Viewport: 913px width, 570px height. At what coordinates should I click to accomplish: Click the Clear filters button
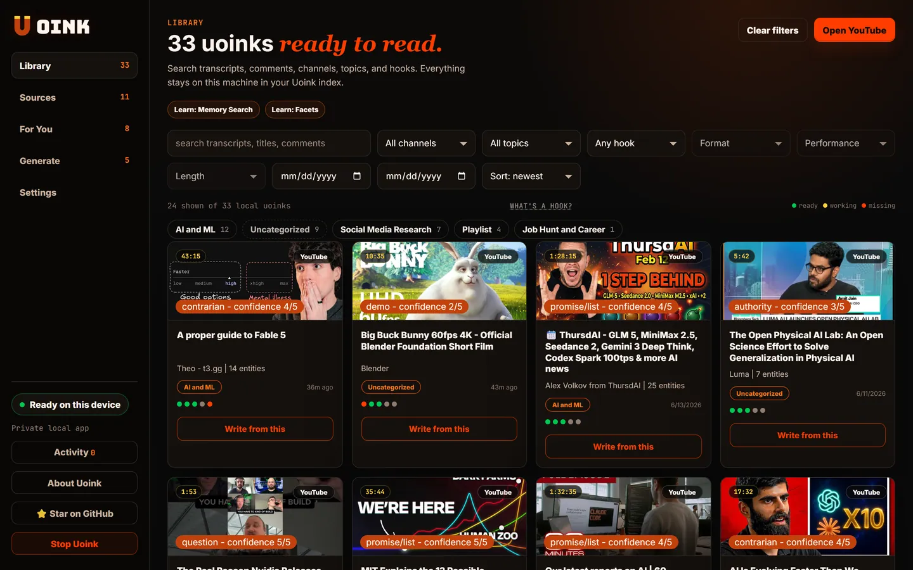(772, 30)
